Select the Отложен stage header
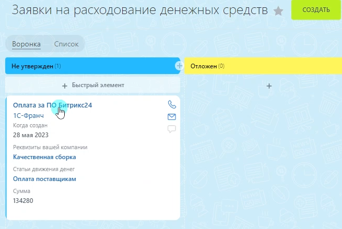342x229 pixels. [263, 66]
